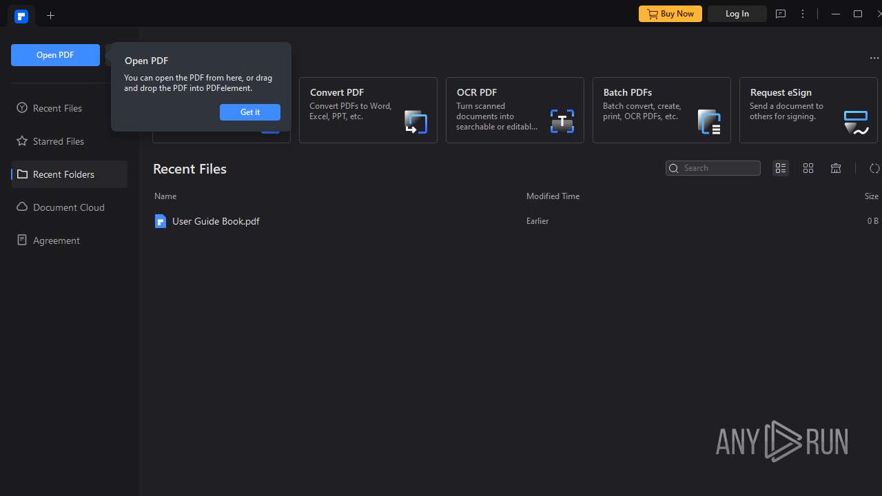
Task: Minimize the PDFelement window
Action: pyautogui.click(x=836, y=14)
